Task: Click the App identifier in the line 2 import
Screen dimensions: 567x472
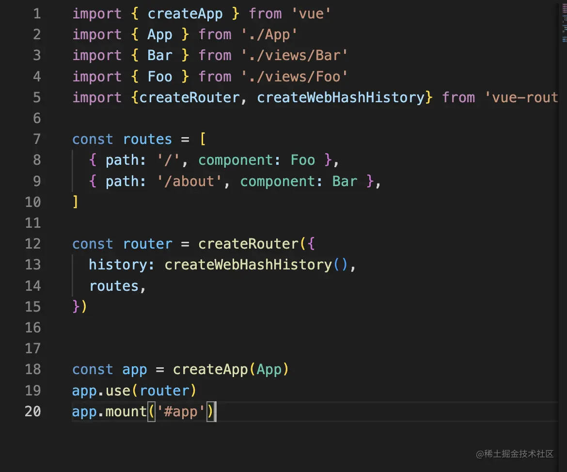Action: (x=160, y=35)
